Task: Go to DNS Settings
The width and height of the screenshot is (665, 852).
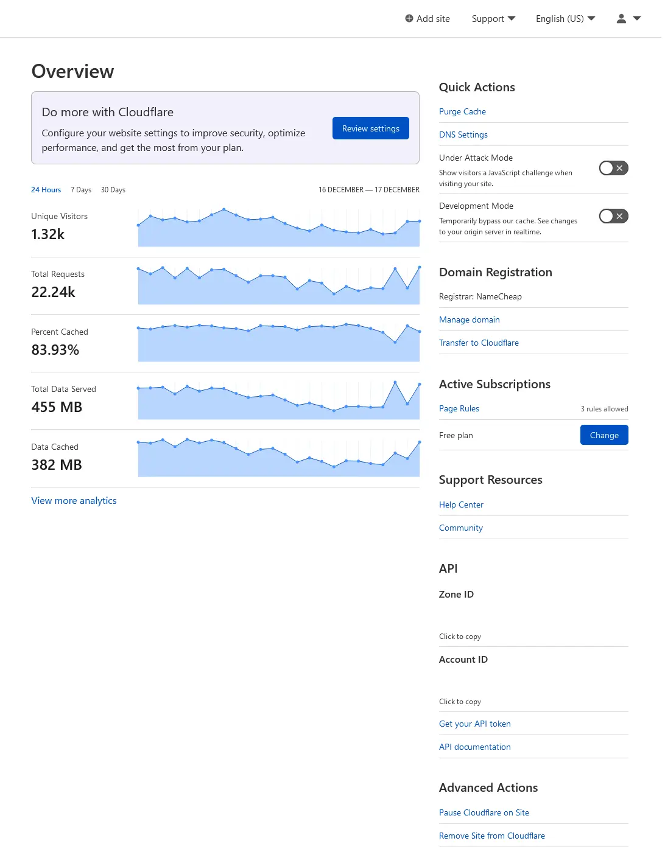Action: 463,134
